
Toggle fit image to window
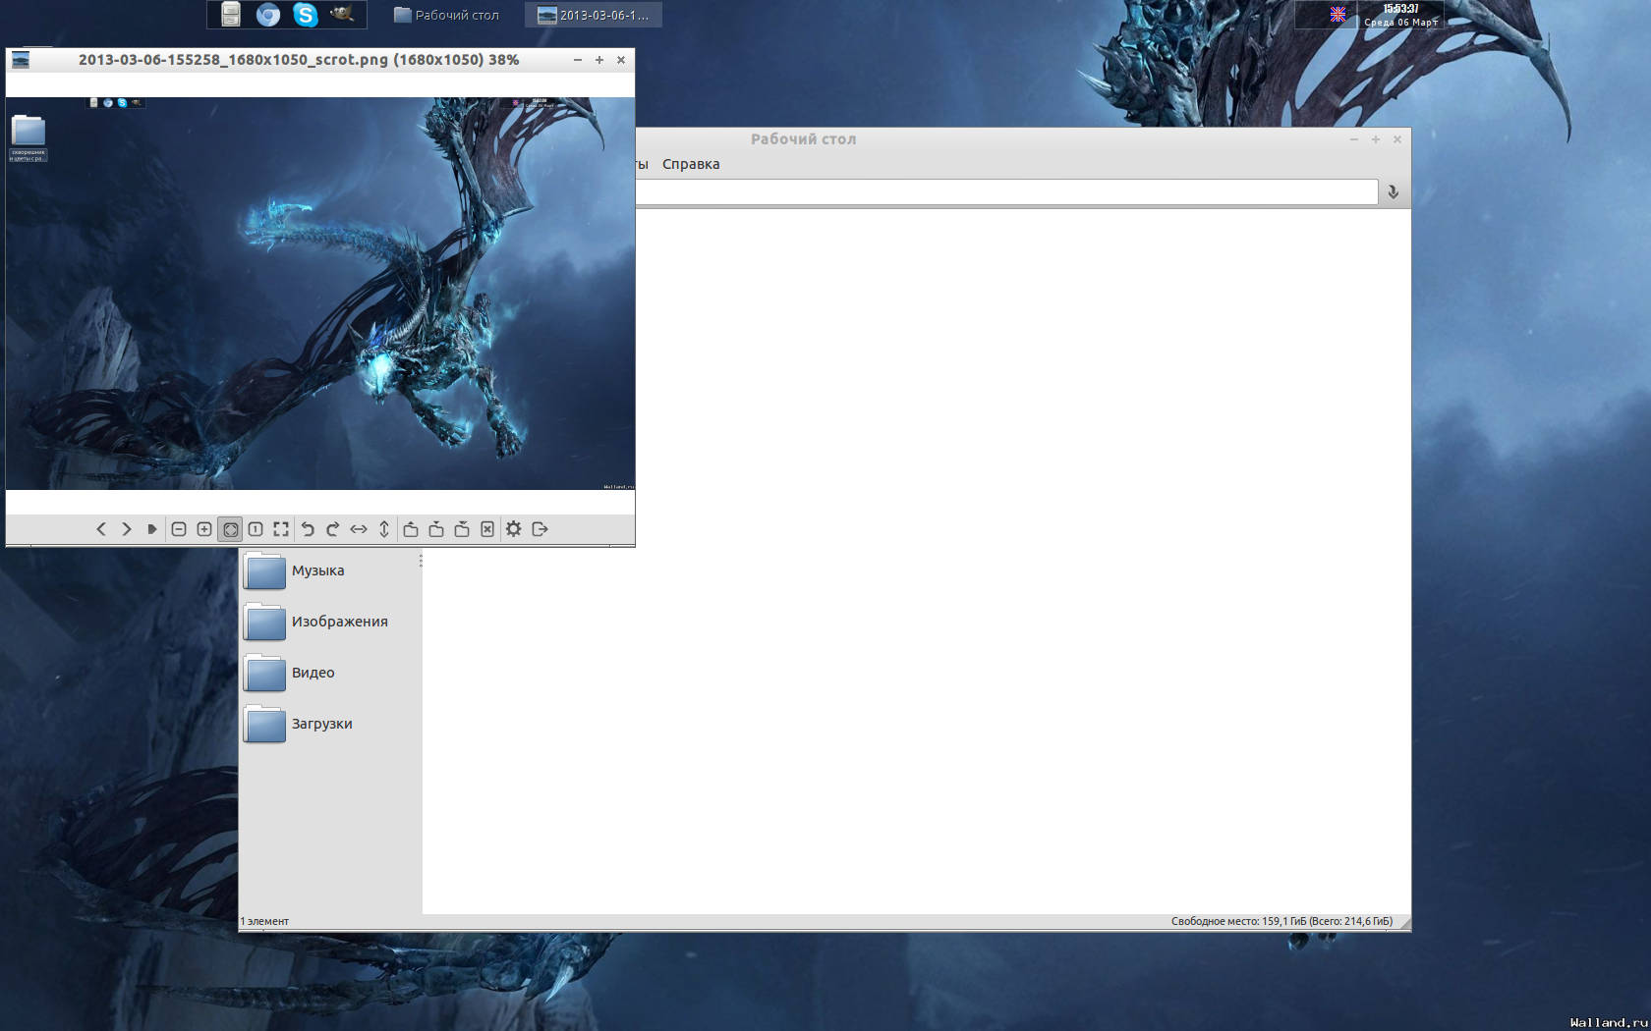click(230, 529)
